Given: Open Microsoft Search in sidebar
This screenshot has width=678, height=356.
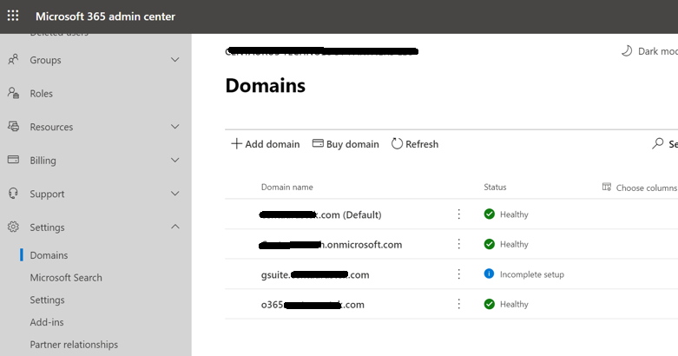Looking at the screenshot, I should point(66,278).
